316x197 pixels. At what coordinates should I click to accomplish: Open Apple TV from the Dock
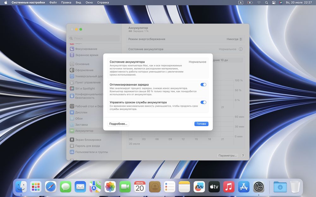[214, 187]
